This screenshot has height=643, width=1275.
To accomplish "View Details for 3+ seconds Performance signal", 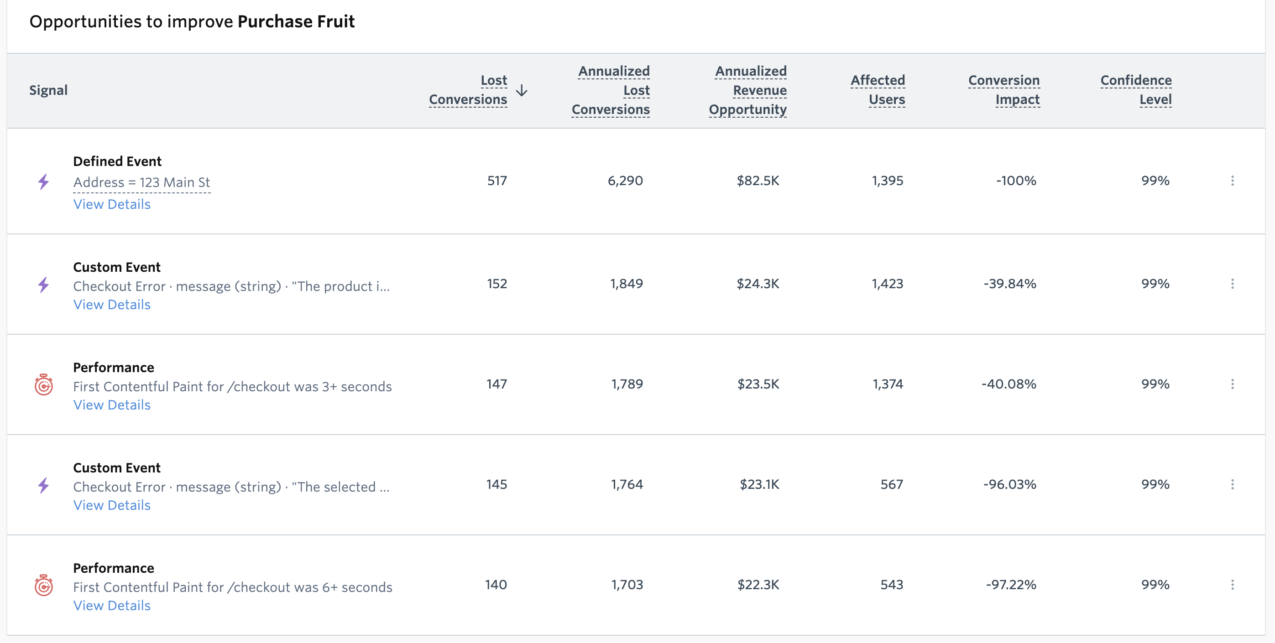I will click(x=112, y=404).
